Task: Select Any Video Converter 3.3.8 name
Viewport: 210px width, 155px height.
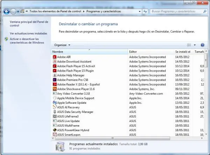Action: click(73, 94)
